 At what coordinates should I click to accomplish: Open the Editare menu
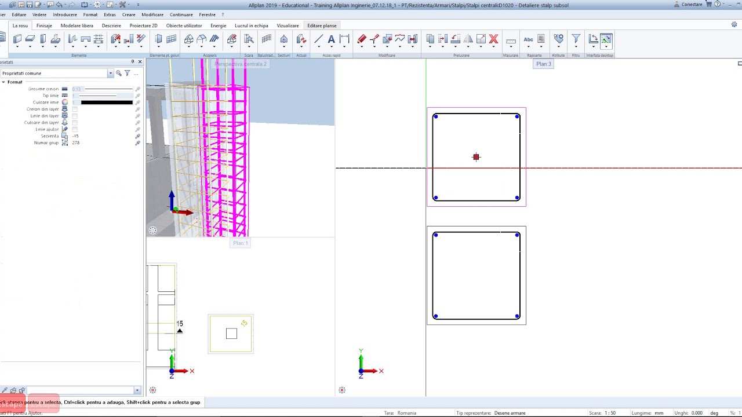click(x=19, y=14)
